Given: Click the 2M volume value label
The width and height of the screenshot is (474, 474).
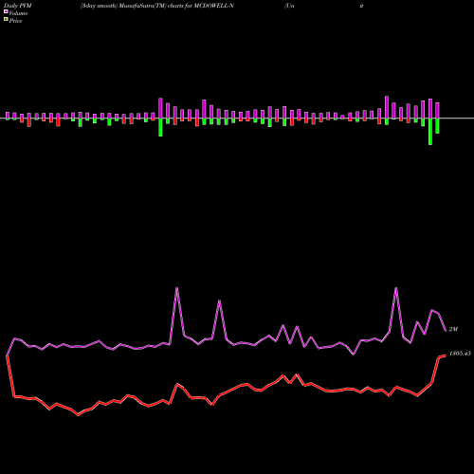Looking at the screenshot, I should [453, 329].
